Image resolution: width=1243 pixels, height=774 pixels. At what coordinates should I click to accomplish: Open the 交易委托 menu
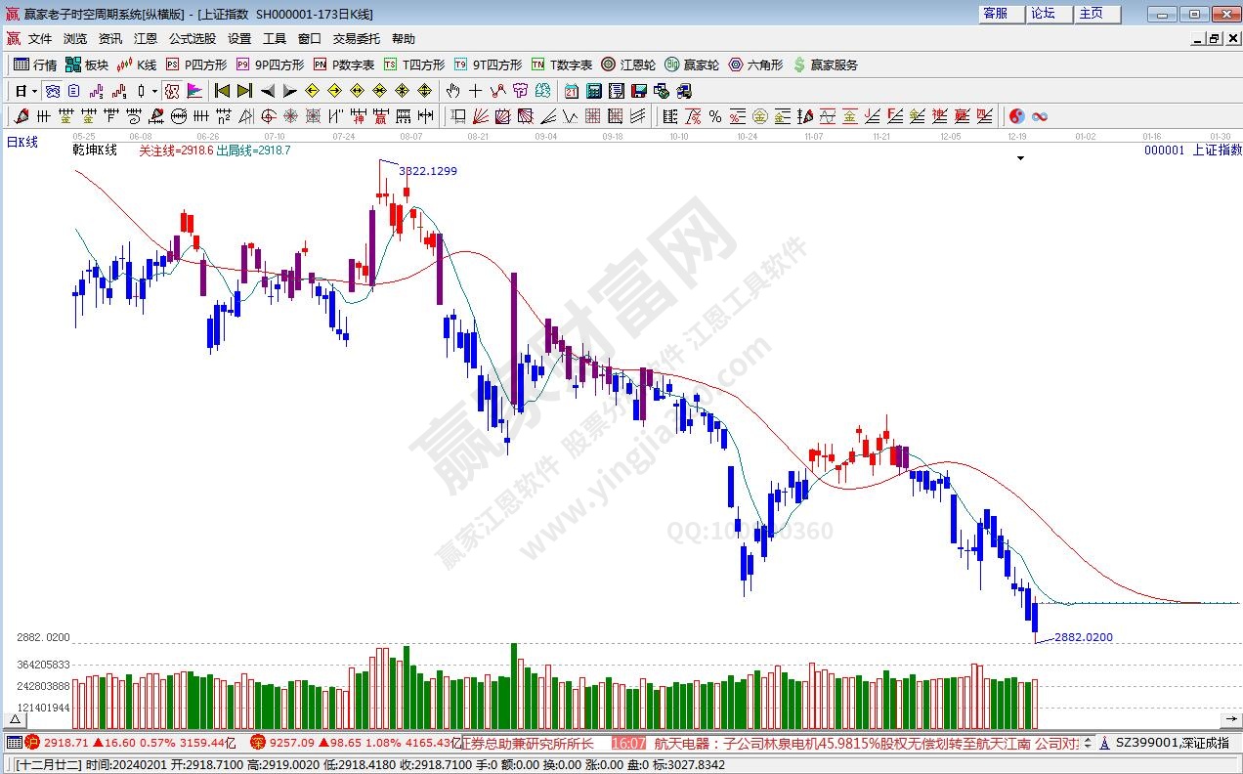[x=357, y=39]
